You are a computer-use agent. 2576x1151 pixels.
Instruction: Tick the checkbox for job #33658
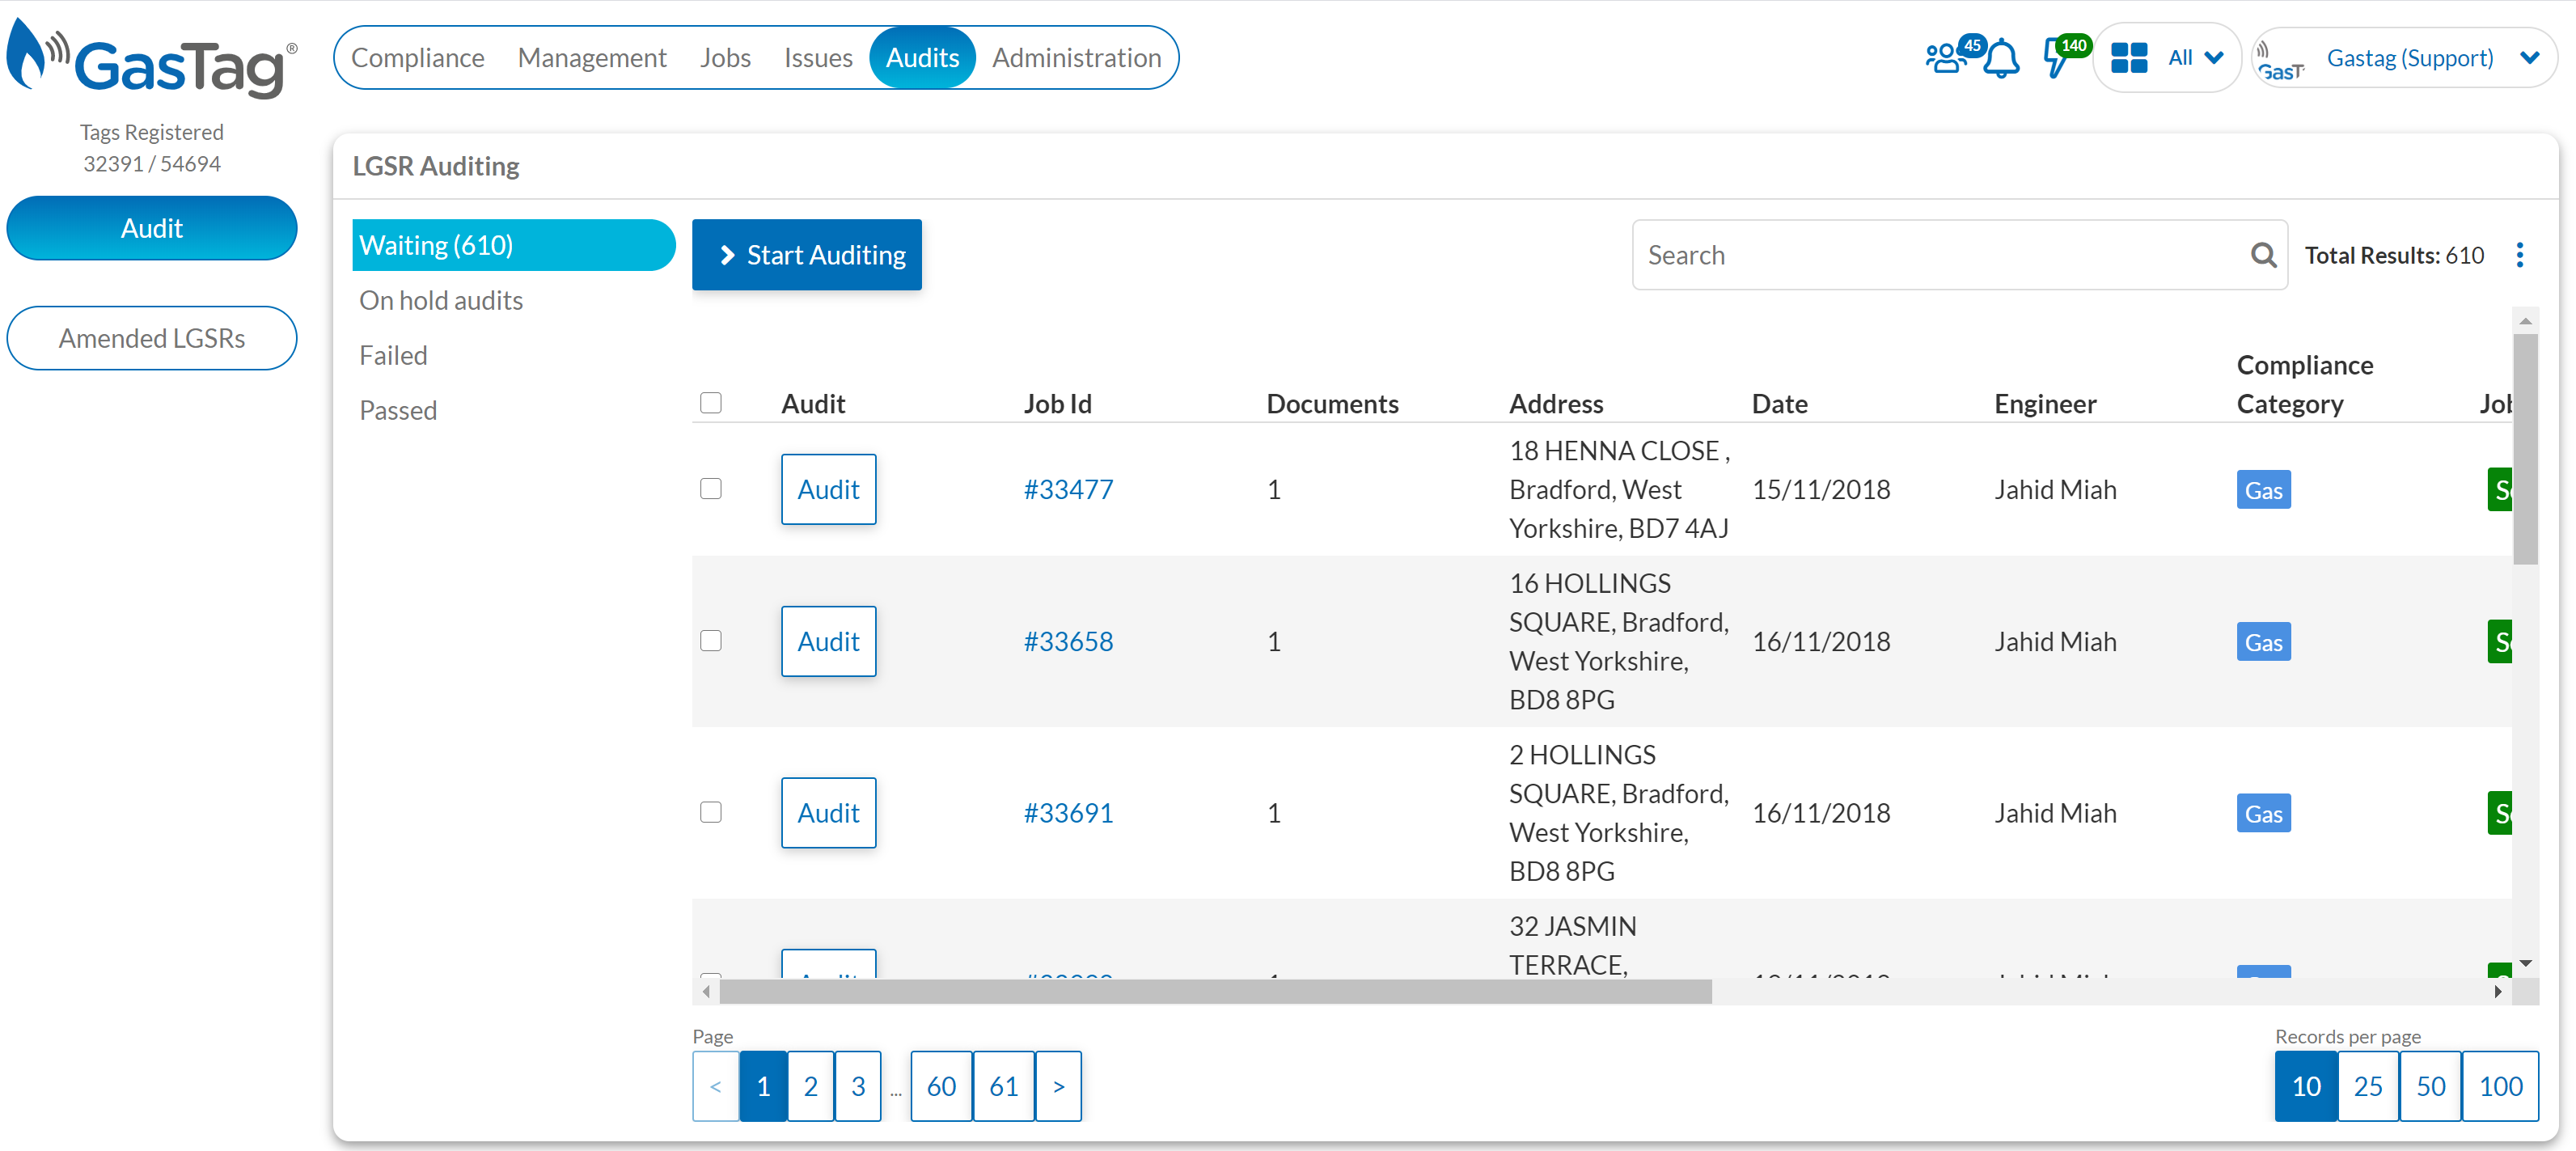click(x=711, y=641)
